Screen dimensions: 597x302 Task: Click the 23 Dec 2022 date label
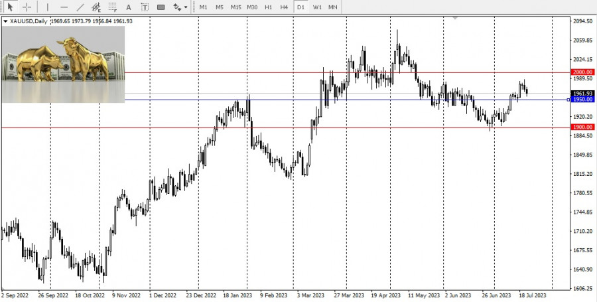click(200, 295)
